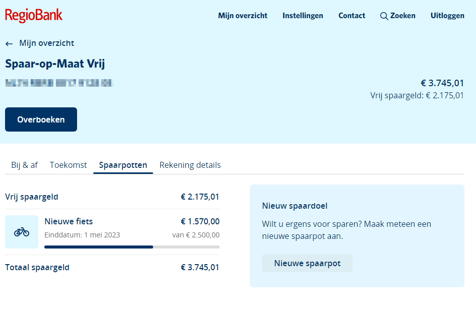Switch to the Bij & af tab

24,165
